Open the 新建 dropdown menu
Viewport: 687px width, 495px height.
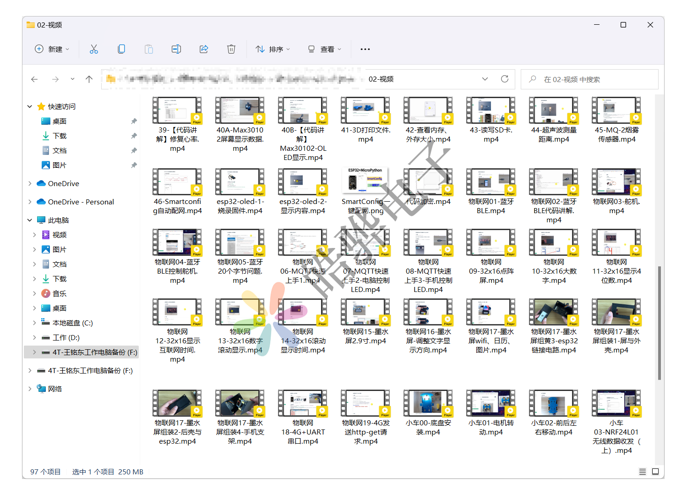(52, 49)
